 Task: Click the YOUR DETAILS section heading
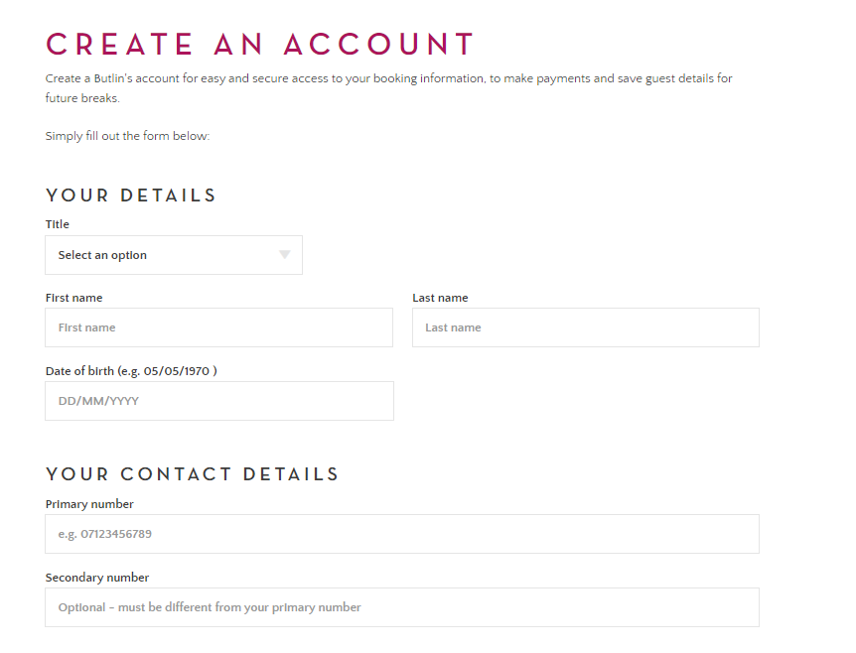coord(130,195)
